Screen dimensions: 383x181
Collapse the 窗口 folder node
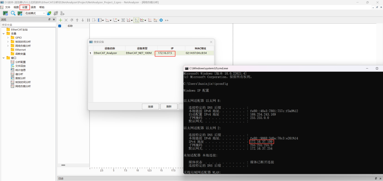click(4, 58)
